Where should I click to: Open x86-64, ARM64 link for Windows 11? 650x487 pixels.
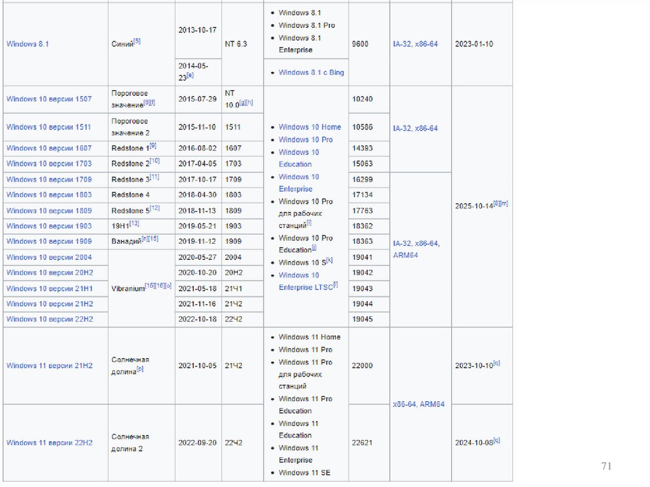click(x=419, y=404)
